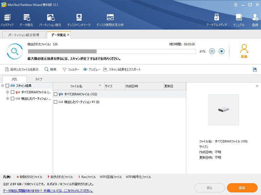Viewport: 261px width, 195px height.
Task: Open ディスク使用状況分析 space analyzer
Action: pos(110,20)
